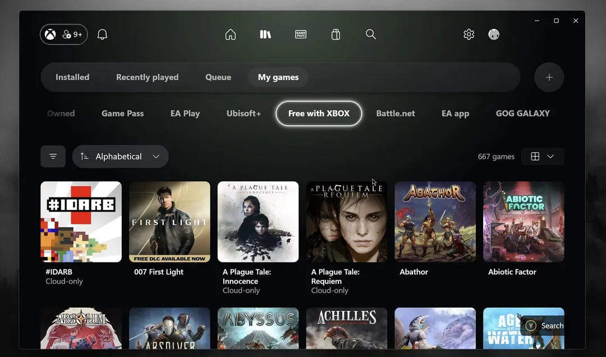Maximize the Xbox app window

click(x=556, y=21)
